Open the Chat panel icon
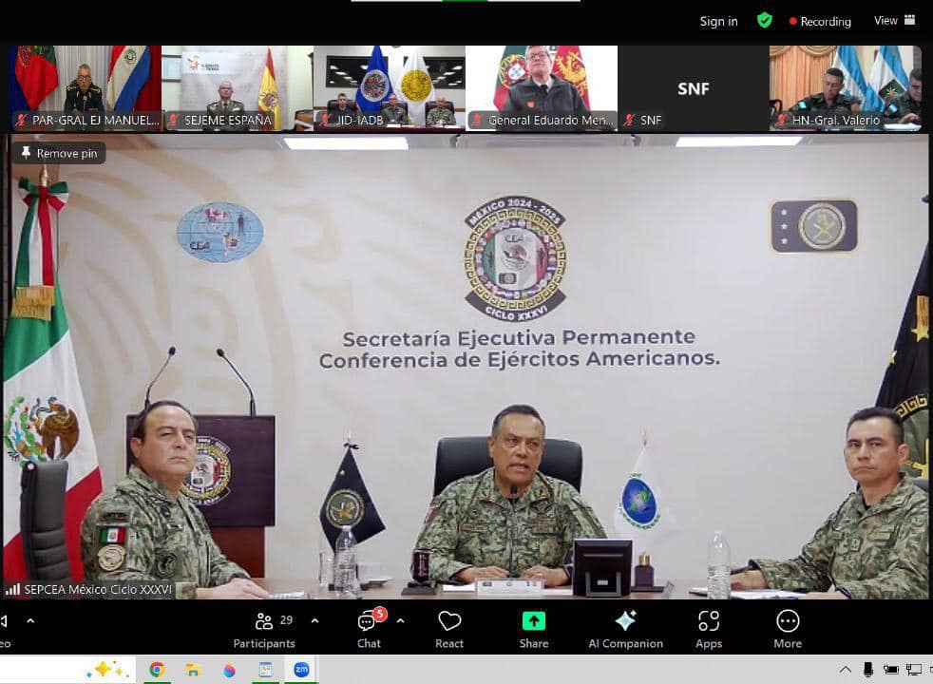This screenshot has height=684, width=933. [367, 622]
